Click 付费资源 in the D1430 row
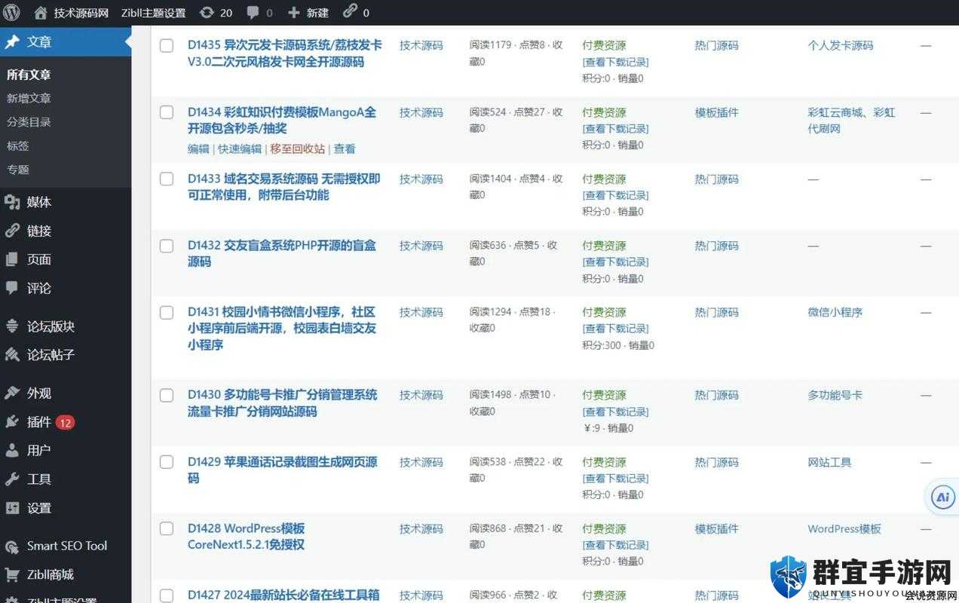 click(604, 395)
